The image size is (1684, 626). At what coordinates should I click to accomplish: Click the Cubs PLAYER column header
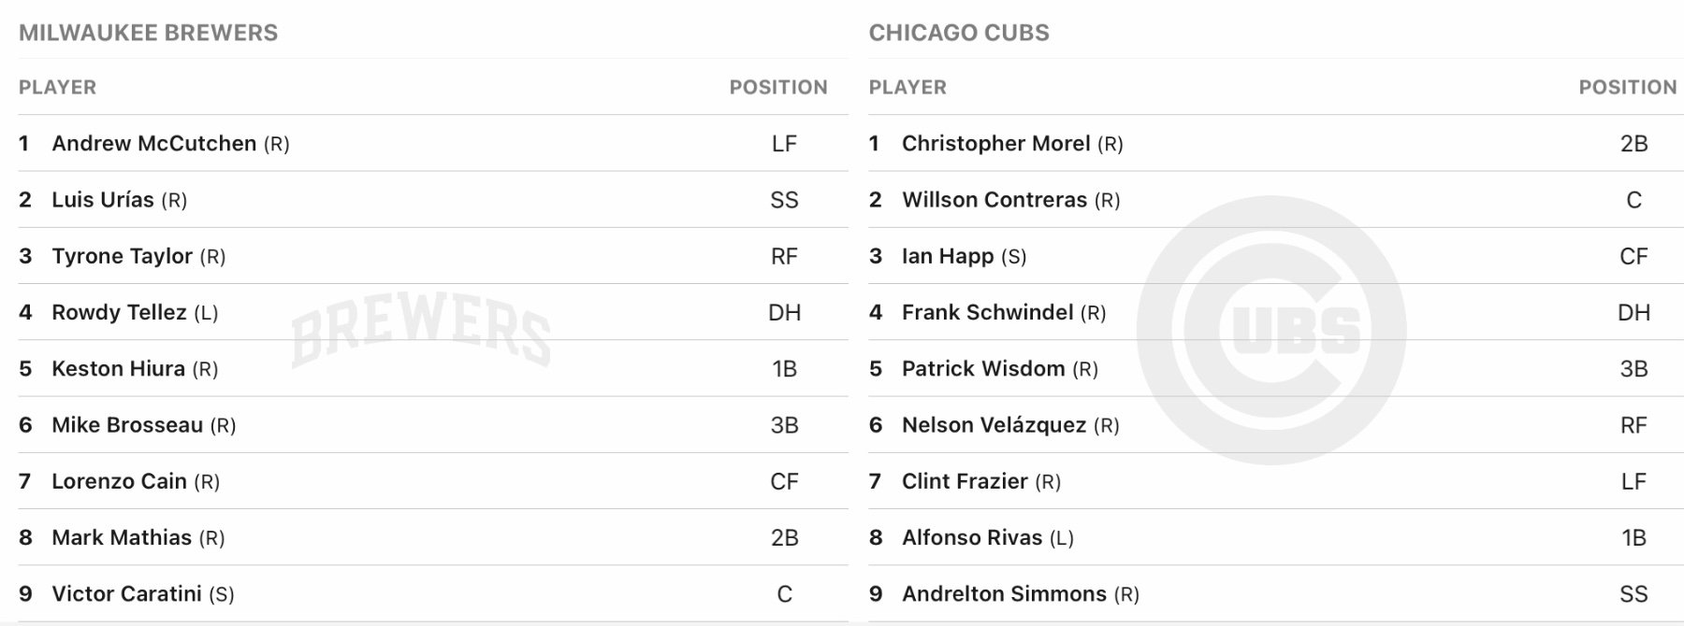coord(907,88)
